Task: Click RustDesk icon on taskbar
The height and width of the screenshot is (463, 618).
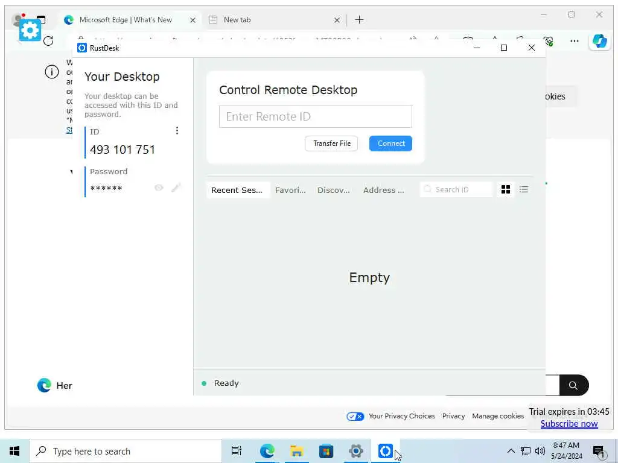Action: (x=385, y=451)
